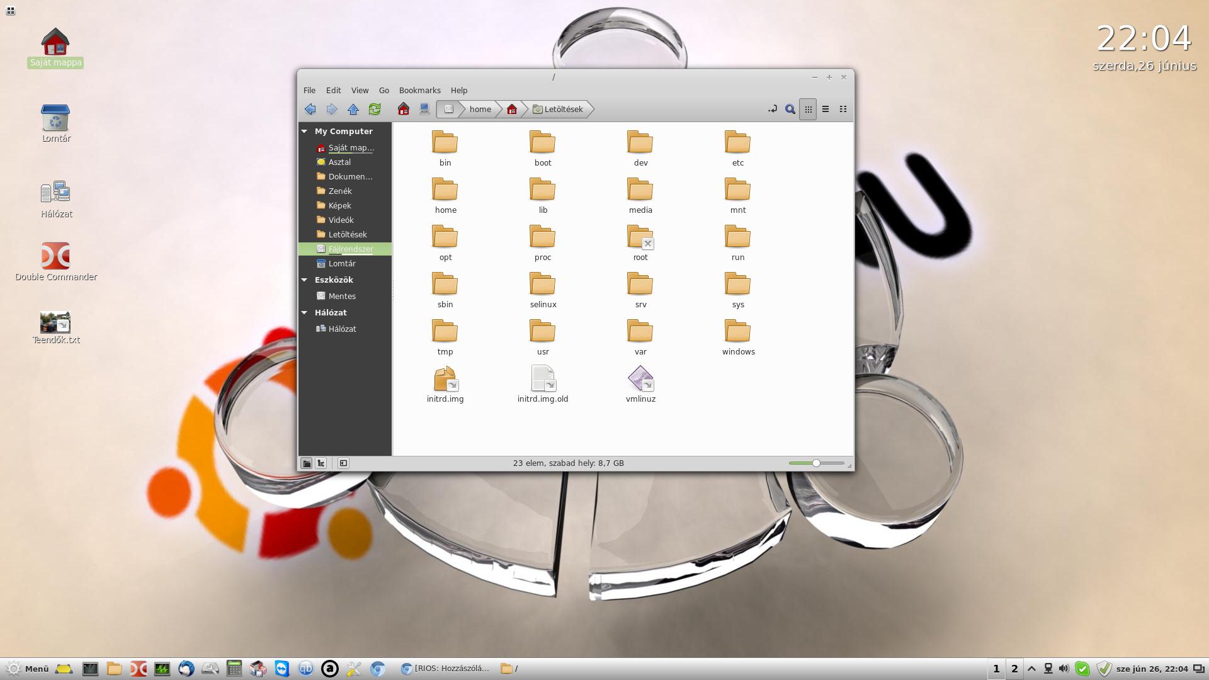Open Asztal in the sidebar
The image size is (1209, 680).
345,162
